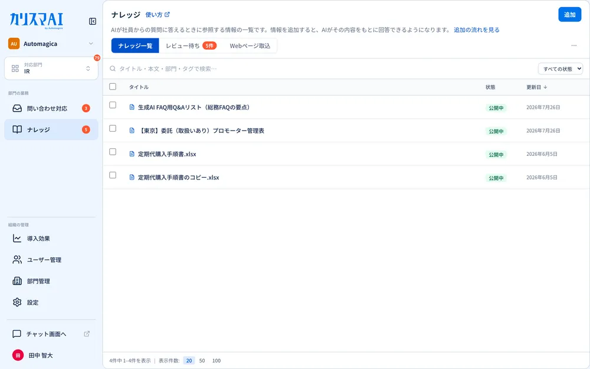Click 公開中 badge in 【東京】委託 row
Screen dimensions: 590x369
pyautogui.click(x=496, y=131)
